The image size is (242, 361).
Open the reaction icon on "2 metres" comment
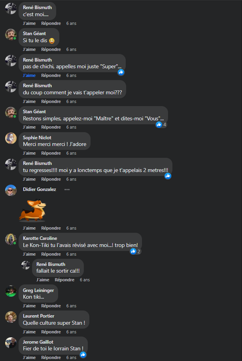point(168,176)
